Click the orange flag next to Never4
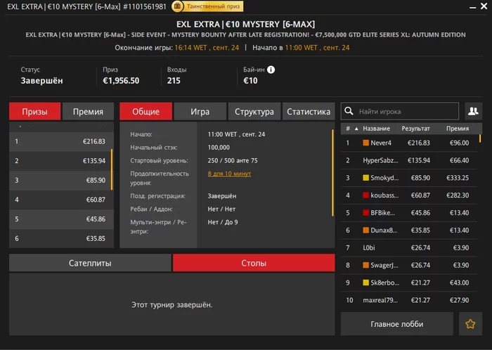The height and width of the screenshot is (350, 492). click(x=366, y=143)
